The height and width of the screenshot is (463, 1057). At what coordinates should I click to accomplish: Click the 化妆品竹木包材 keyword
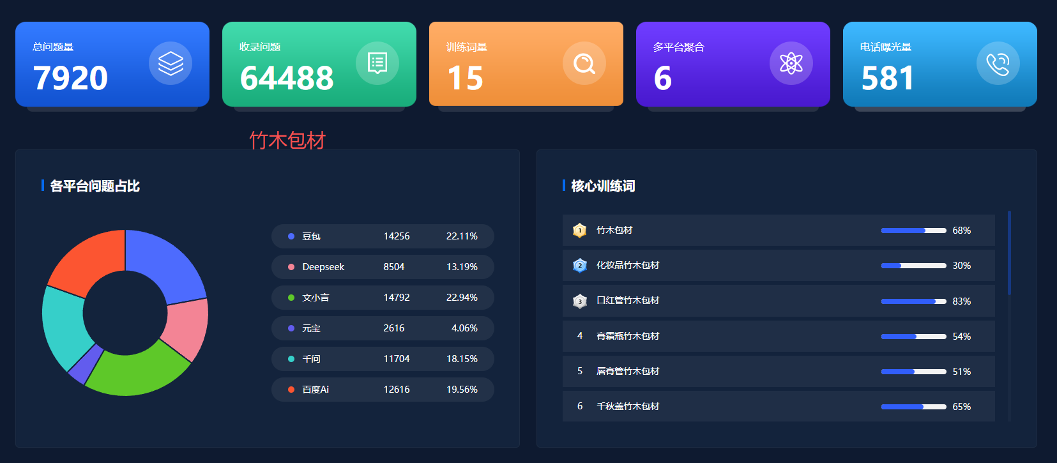tap(628, 265)
